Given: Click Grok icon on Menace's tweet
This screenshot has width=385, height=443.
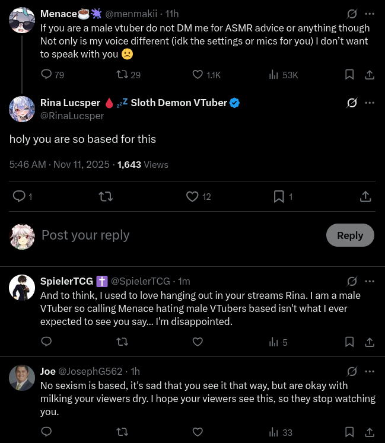Looking at the screenshot, I should point(352,14).
